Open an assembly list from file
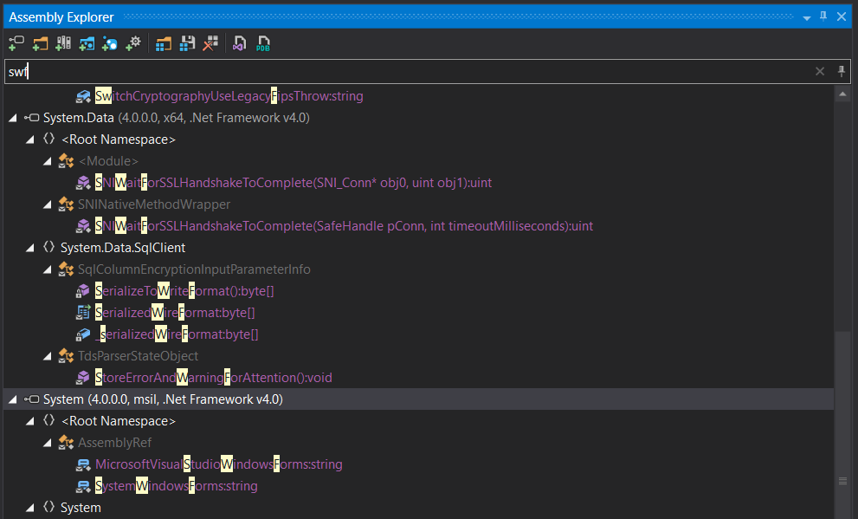 163,43
